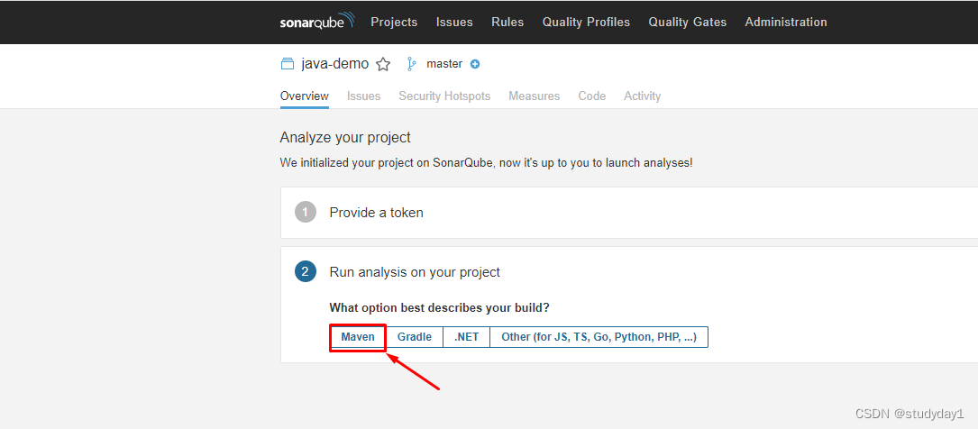Open the Administration section
Screen dimensions: 978x429
tap(786, 22)
